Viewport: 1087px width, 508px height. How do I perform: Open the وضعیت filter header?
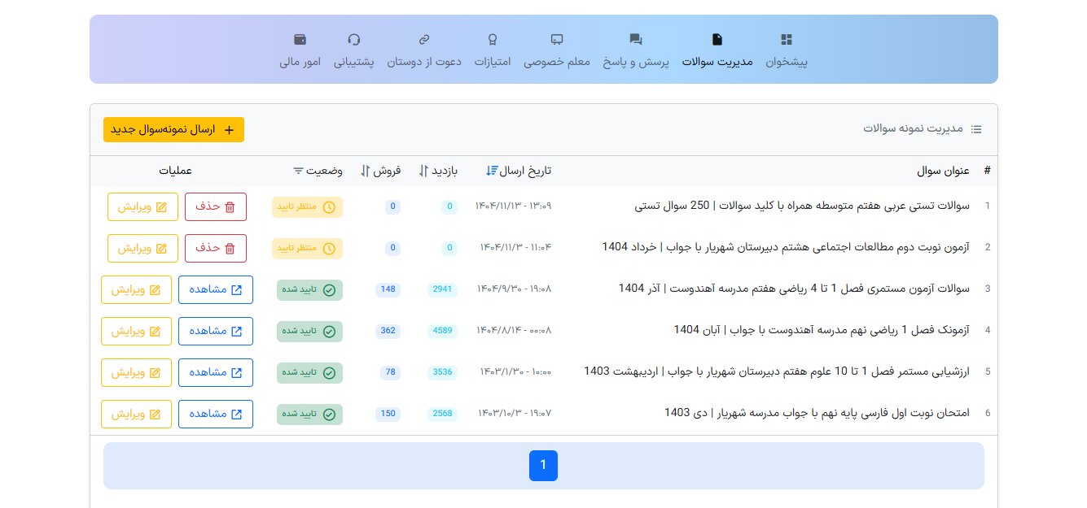click(318, 171)
